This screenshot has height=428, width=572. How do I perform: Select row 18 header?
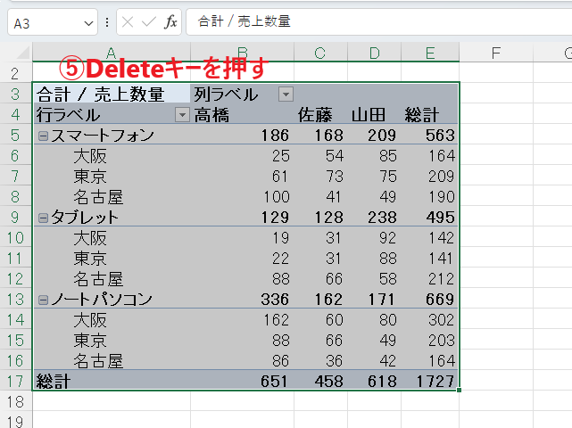click(15, 402)
